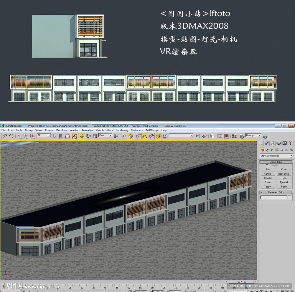295x292 pixels.
Task: Open Curve Editor icon
Action: coord(220,136)
